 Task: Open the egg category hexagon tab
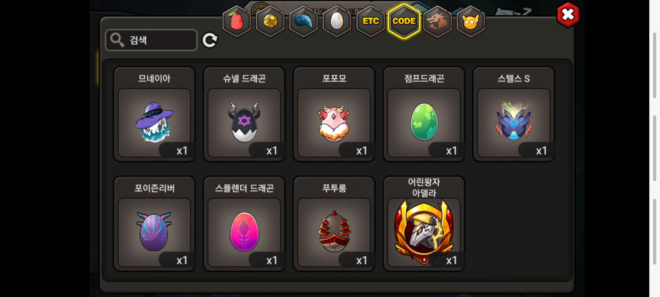pos(337,21)
